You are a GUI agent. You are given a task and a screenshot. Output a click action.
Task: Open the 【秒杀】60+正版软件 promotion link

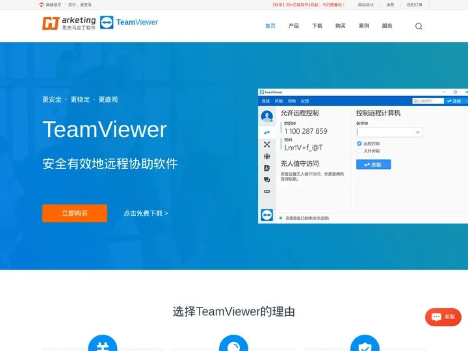[308, 5]
